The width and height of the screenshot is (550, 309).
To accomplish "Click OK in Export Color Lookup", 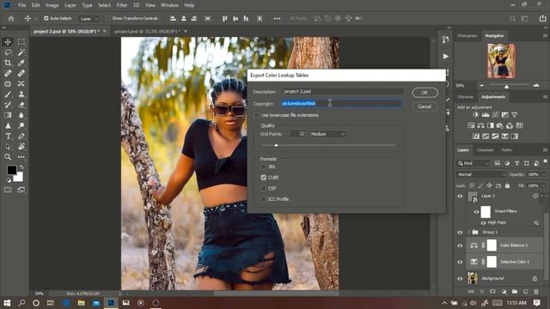I will pos(425,93).
